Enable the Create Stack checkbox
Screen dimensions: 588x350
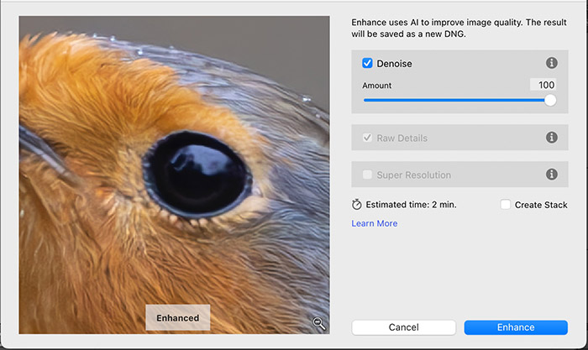coord(506,205)
